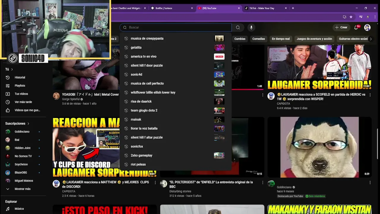Close the YouTube browser tab
This screenshot has height=214, width=380.
[x=239, y=8]
